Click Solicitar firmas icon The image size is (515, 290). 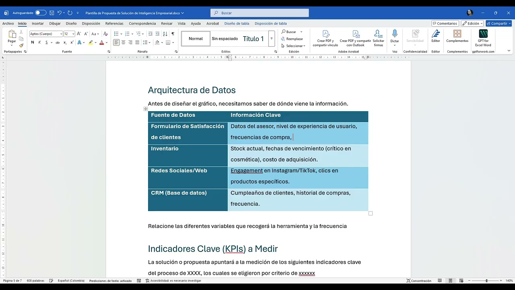pyautogui.click(x=378, y=38)
